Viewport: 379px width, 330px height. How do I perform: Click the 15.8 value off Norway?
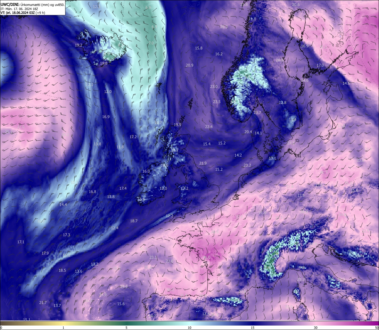199,48
